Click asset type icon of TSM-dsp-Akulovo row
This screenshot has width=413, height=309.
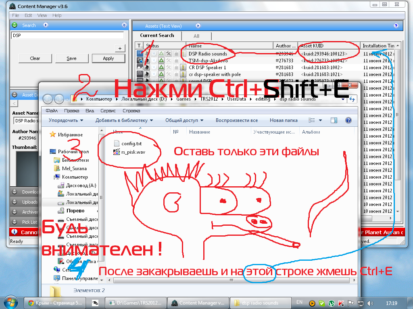pyautogui.click(x=140, y=61)
